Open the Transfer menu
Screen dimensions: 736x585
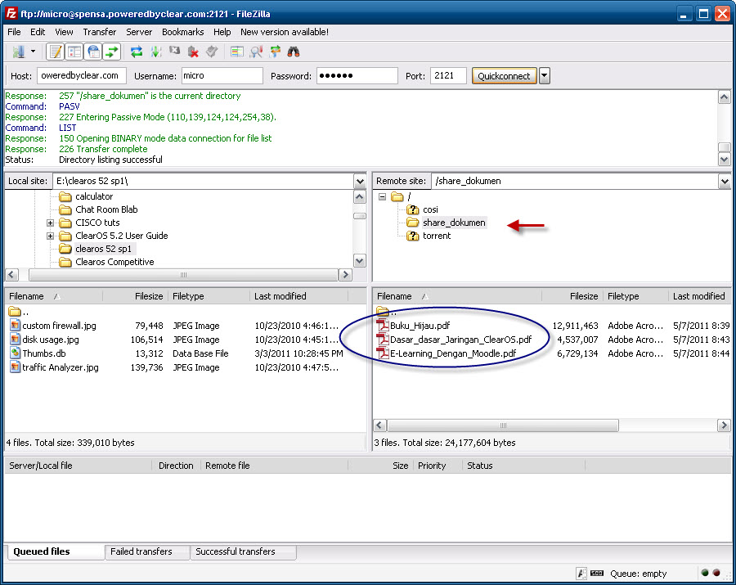click(100, 32)
